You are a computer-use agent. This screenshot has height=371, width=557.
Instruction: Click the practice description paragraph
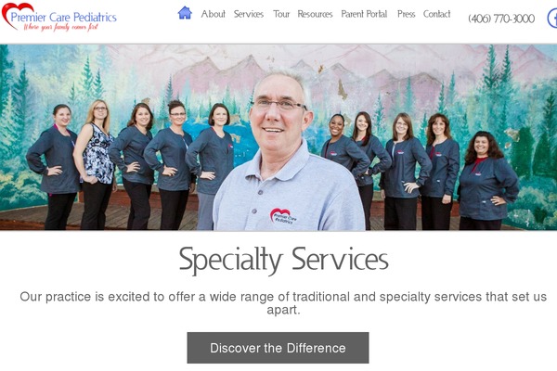[283, 303]
